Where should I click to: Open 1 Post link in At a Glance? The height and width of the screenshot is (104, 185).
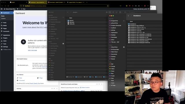tap(20, 78)
